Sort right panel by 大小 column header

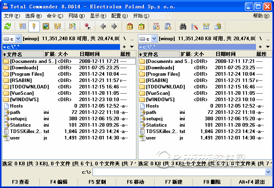tap(203, 54)
